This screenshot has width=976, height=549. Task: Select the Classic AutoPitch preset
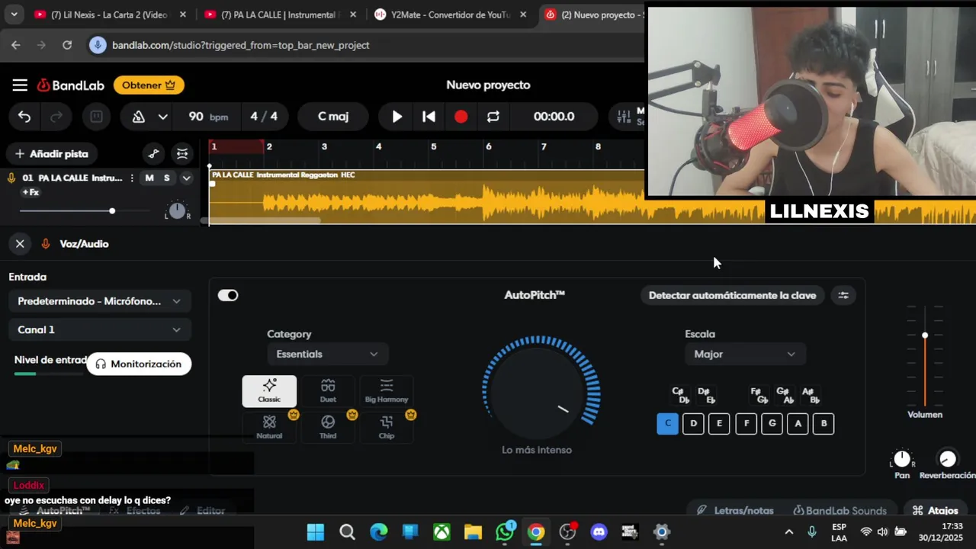click(x=269, y=391)
